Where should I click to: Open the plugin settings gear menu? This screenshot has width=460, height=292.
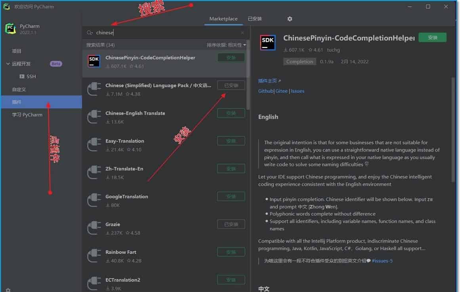pos(290,19)
